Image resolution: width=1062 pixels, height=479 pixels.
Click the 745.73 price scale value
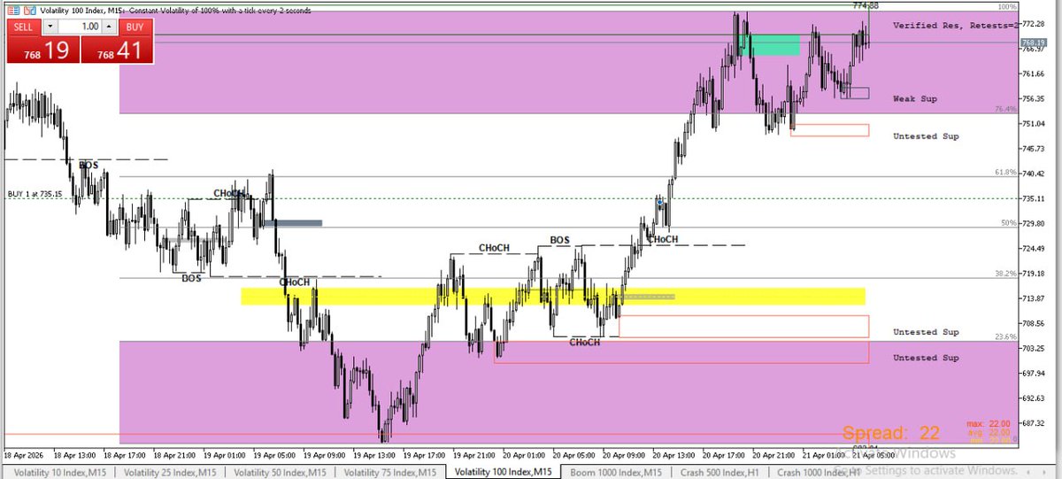[1035, 149]
